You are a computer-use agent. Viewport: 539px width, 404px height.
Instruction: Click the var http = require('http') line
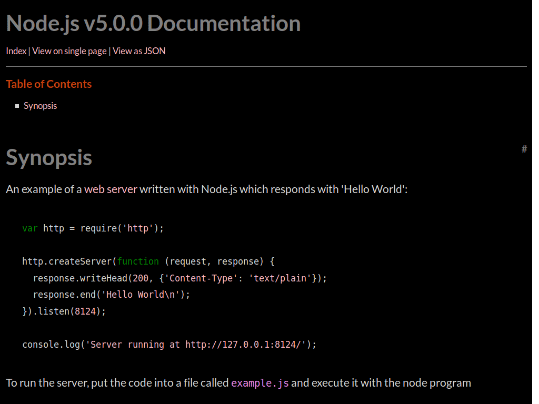pyautogui.click(x=93, y=228)
